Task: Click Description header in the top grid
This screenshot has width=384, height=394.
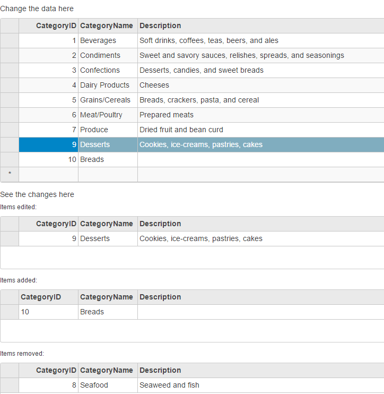Action: tap(260, 25)
